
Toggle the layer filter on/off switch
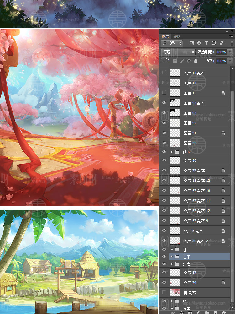232,43
